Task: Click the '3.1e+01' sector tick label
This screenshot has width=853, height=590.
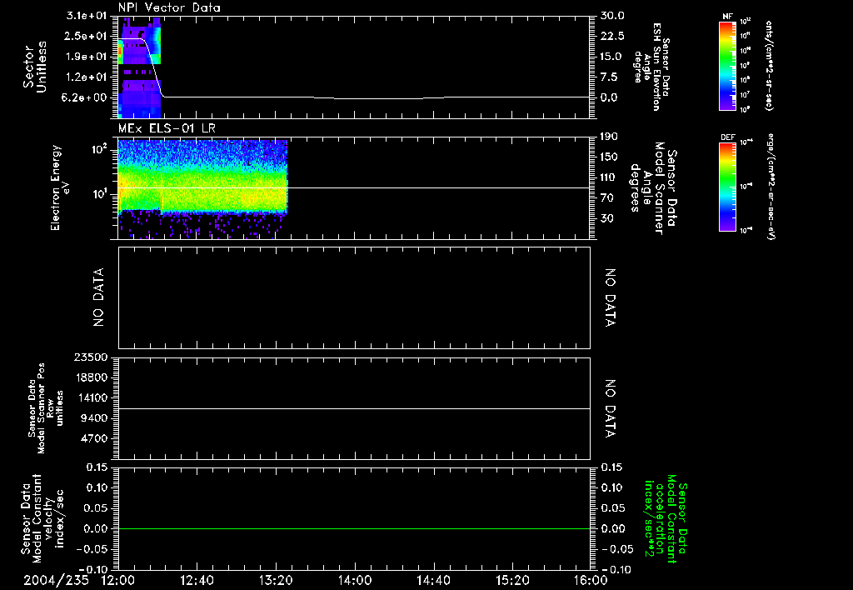Action: 87,16
